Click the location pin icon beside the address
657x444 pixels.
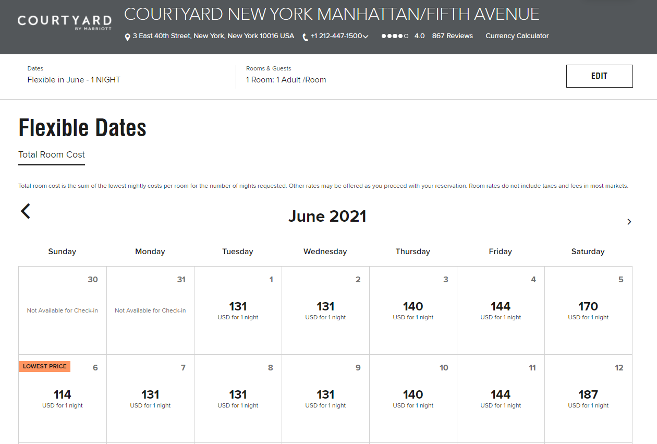(x=127, y=37)
